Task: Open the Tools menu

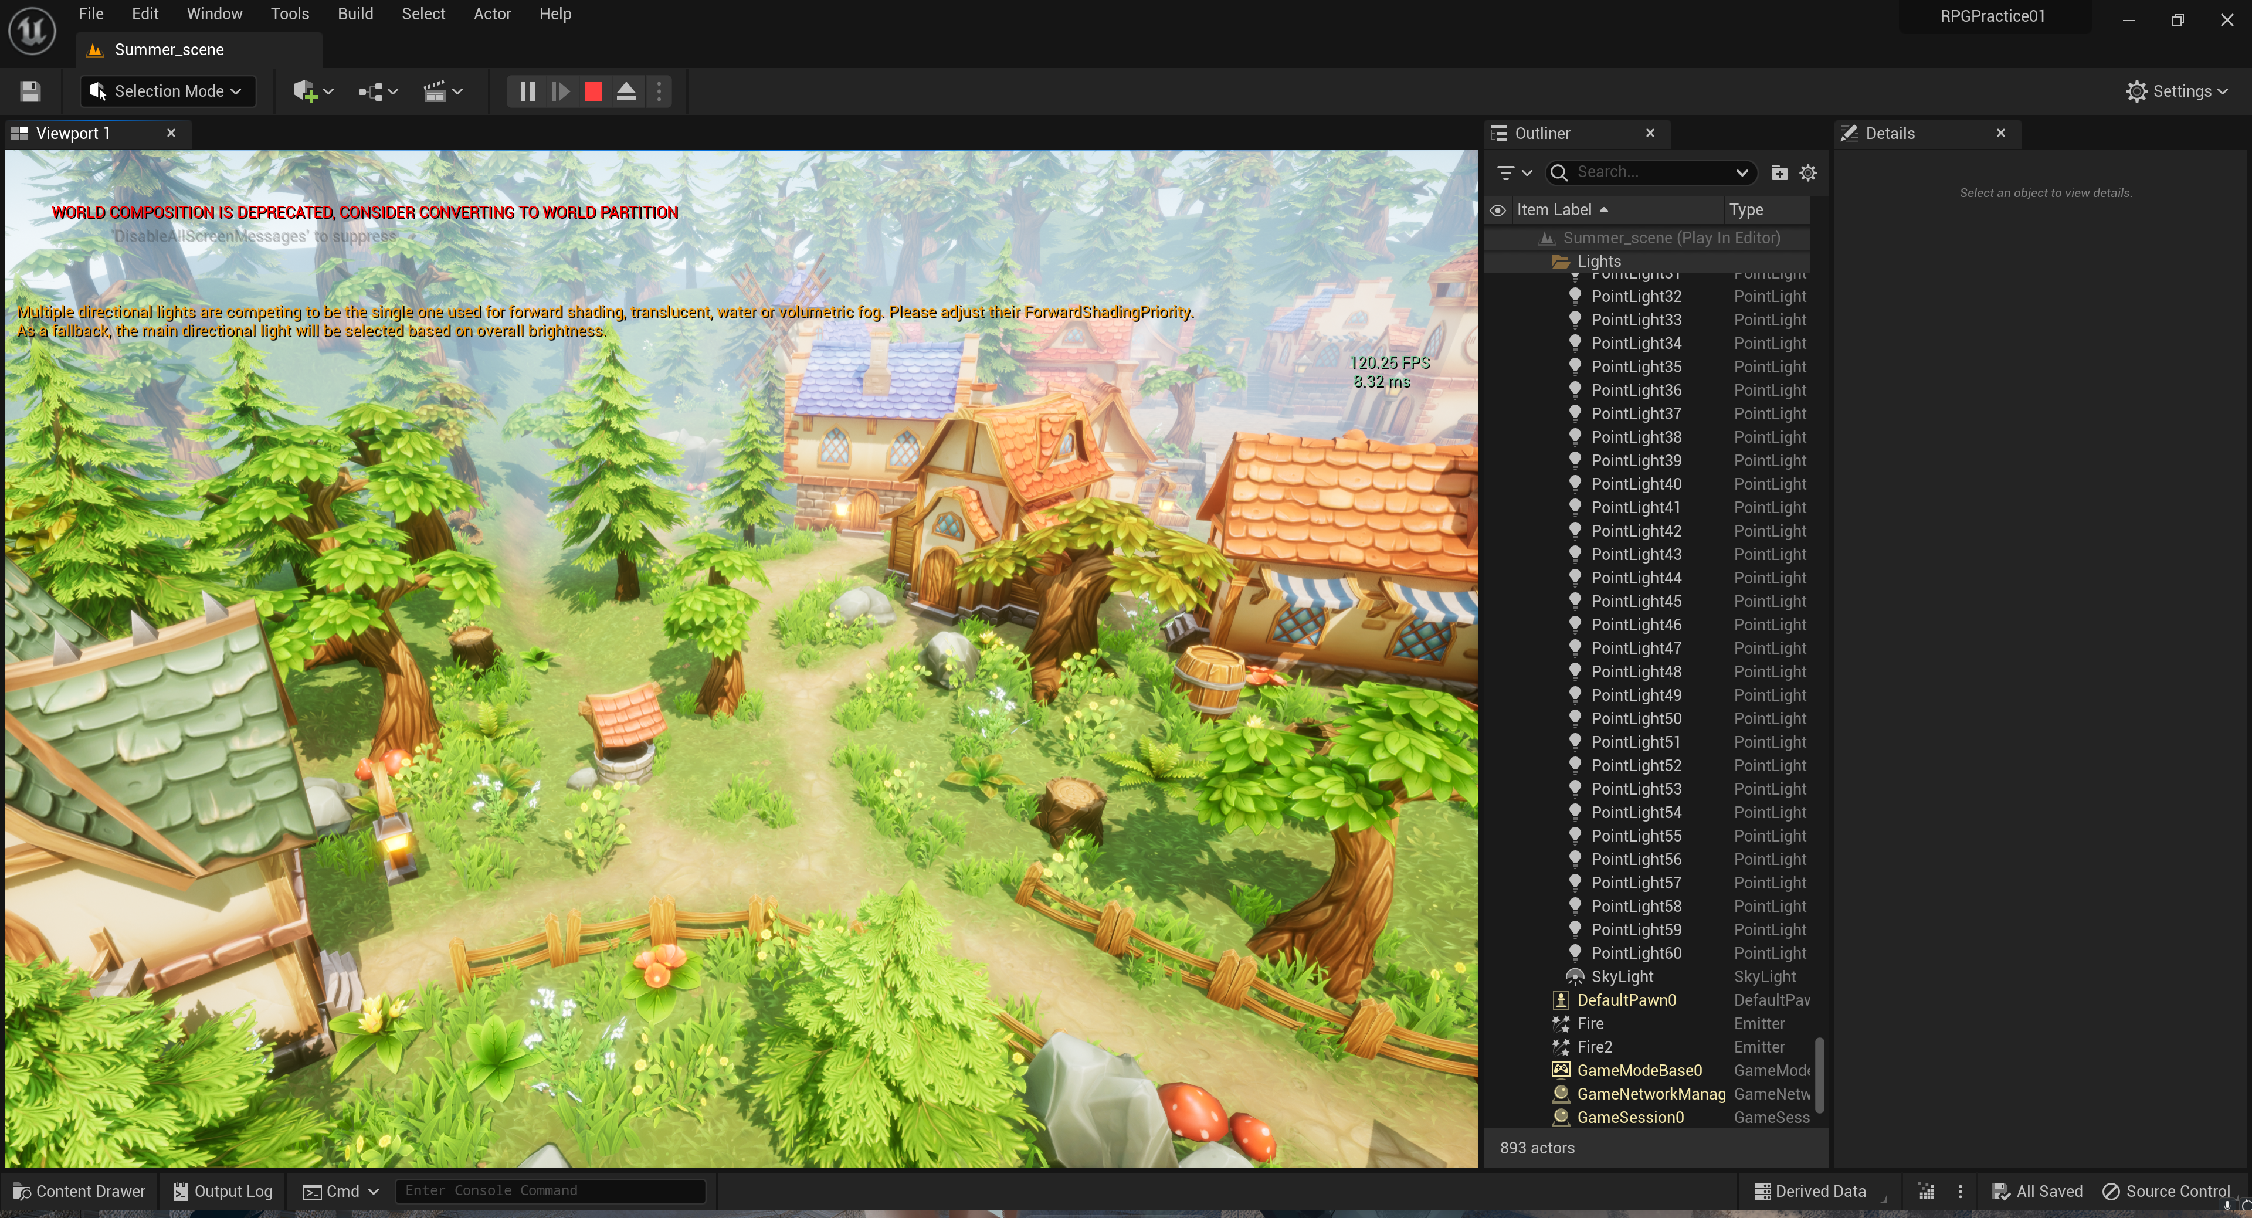Action: tap(289, 14)
